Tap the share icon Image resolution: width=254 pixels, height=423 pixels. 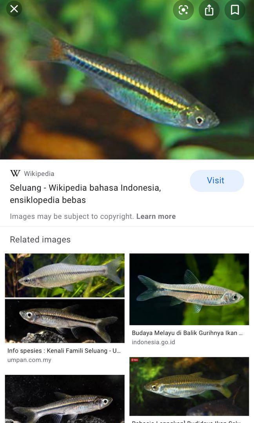[x=209, y=10]
